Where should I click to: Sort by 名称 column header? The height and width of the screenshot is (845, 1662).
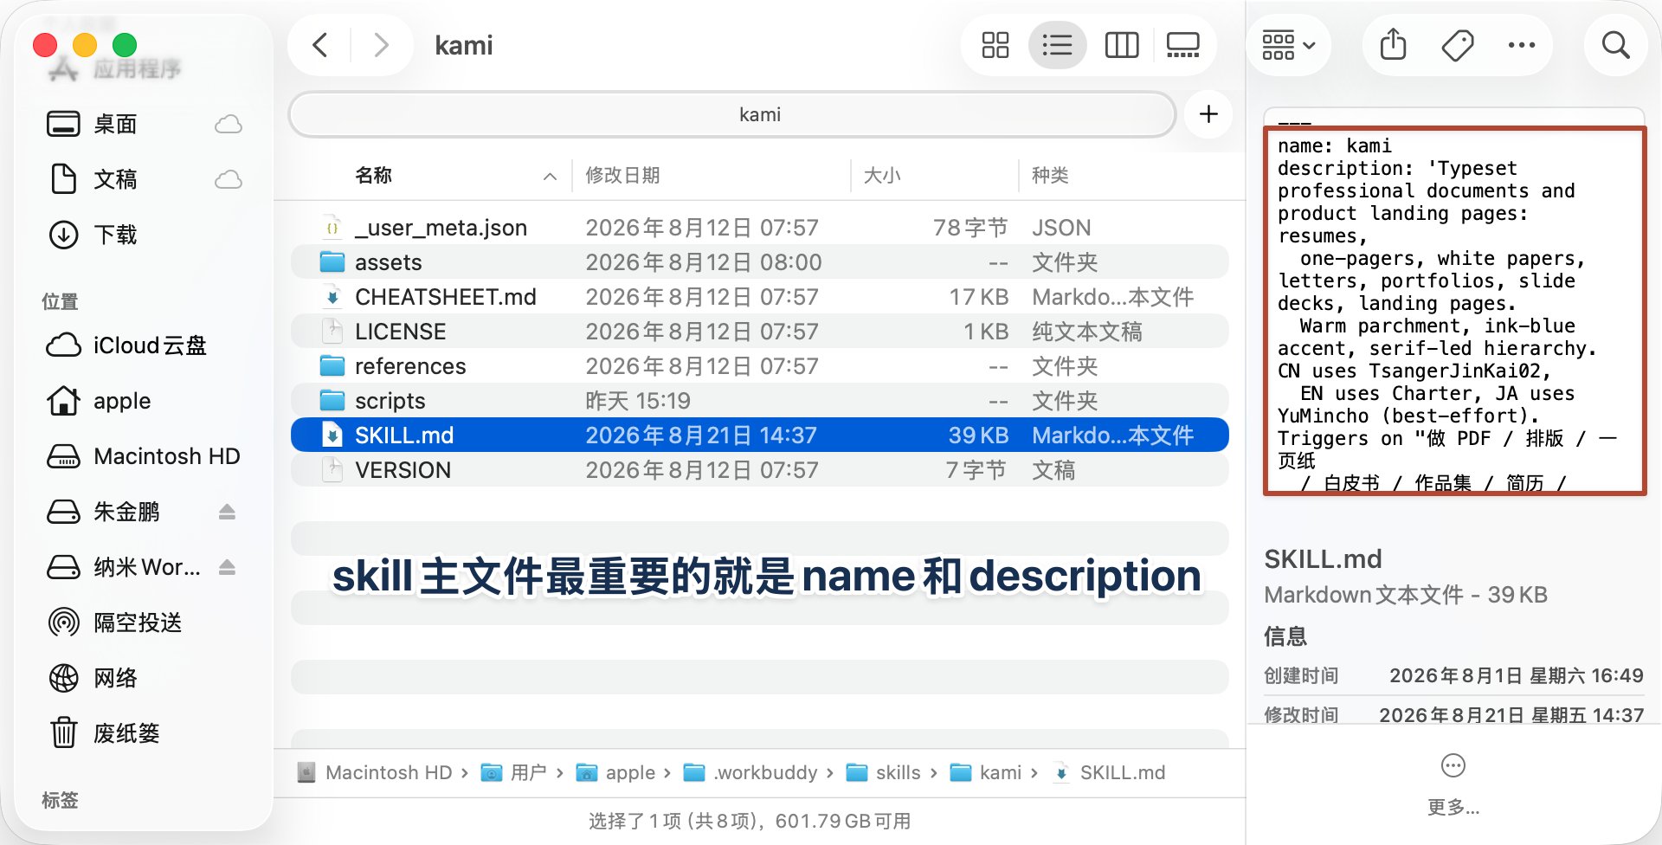(373, 175)
